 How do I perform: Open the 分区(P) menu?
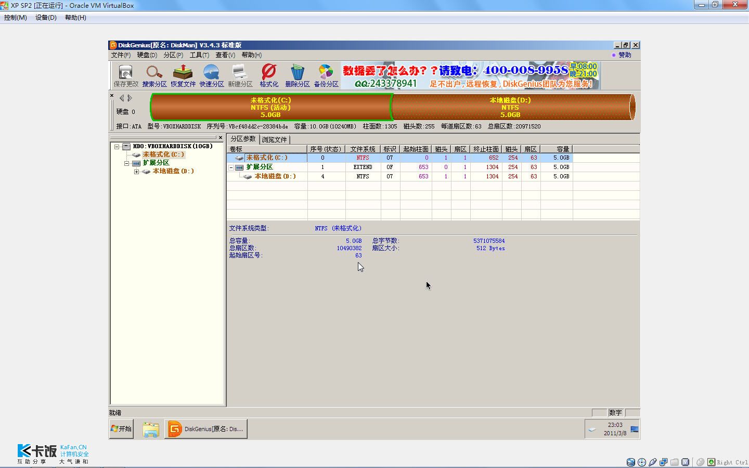(x=173, y=55)
